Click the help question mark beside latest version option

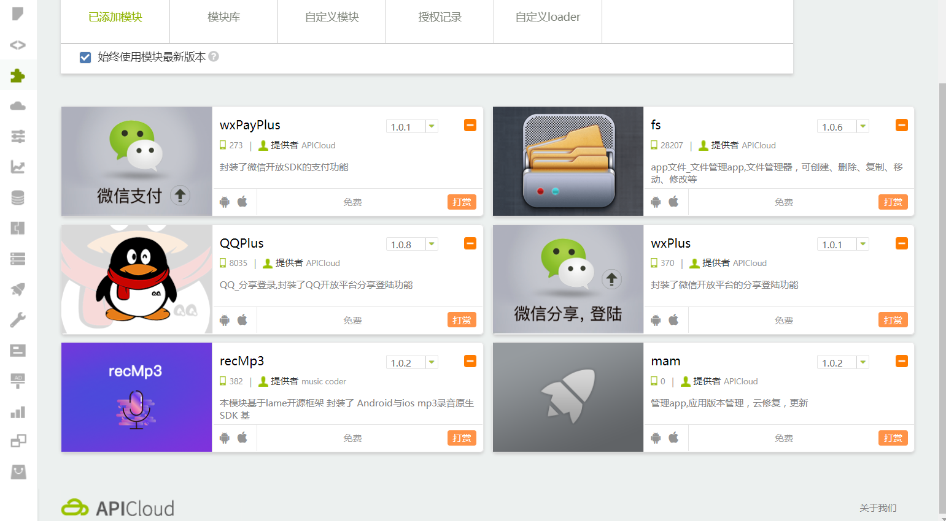tap(214, 56)
